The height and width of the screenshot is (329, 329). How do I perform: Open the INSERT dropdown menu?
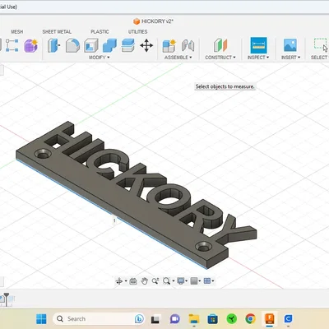point(291,58)
